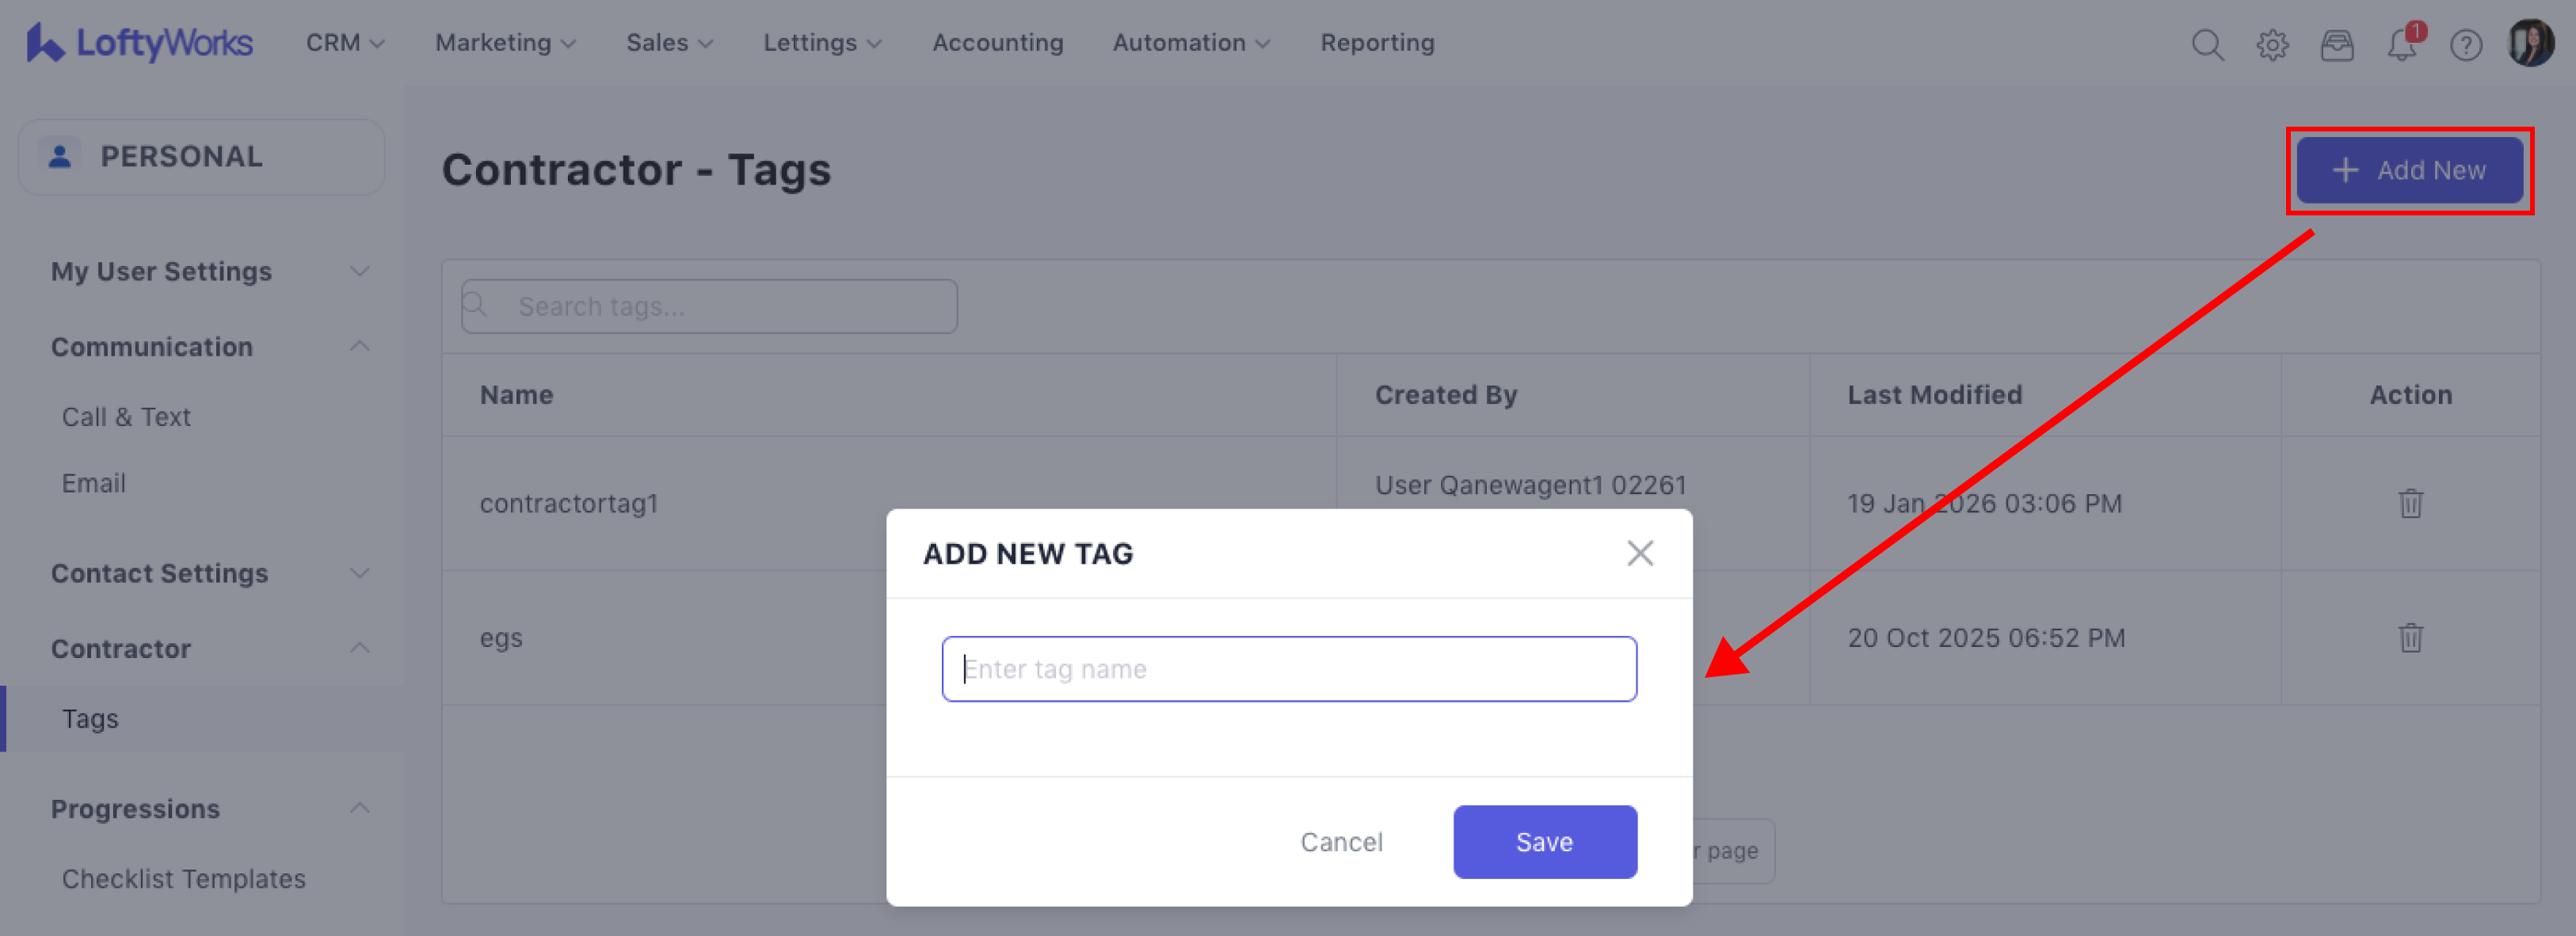Cancel adding the new tag

tap(1341, 842)
